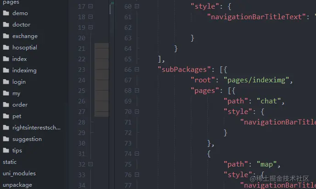Select the uni_modules directory

[19, 173]
